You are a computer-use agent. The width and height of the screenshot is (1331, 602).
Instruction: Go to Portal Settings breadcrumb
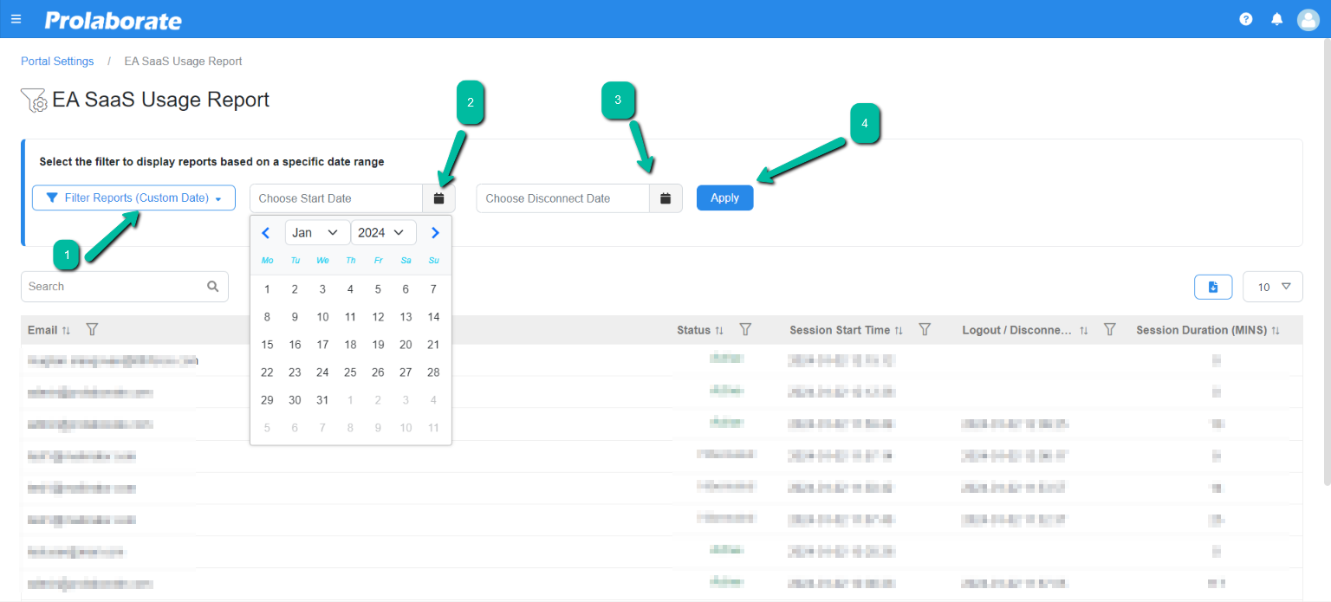pos(57,61)
